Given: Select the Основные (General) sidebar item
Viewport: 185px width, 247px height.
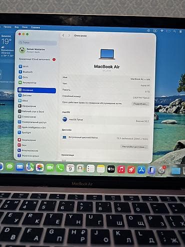Looking at the screenshot, I should pyautogui.click(x=36, y=90).
